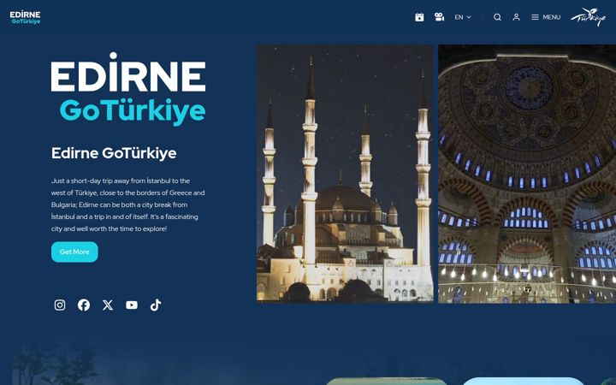Click the paragraph starting 'Just a short-day trip'
Viewport: 616px width, 385px height.
click(x=128, y=204)
